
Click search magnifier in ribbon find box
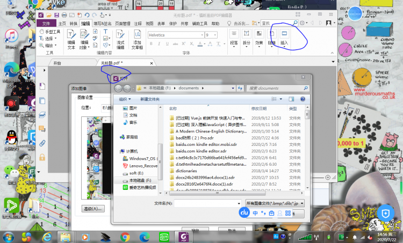[x=295, y=23]
